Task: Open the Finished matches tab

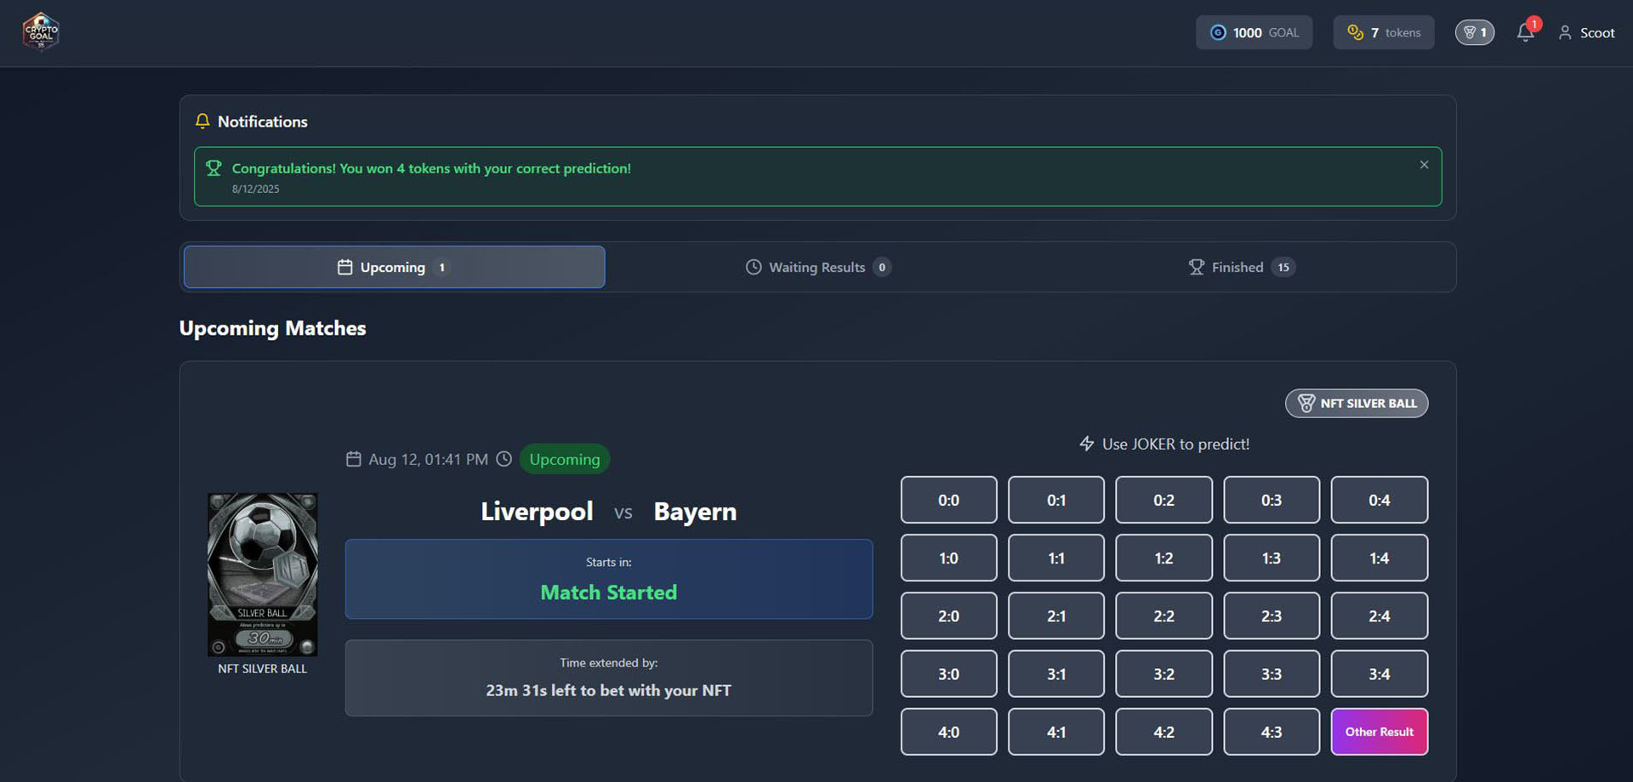Action: click(1241, 267)
